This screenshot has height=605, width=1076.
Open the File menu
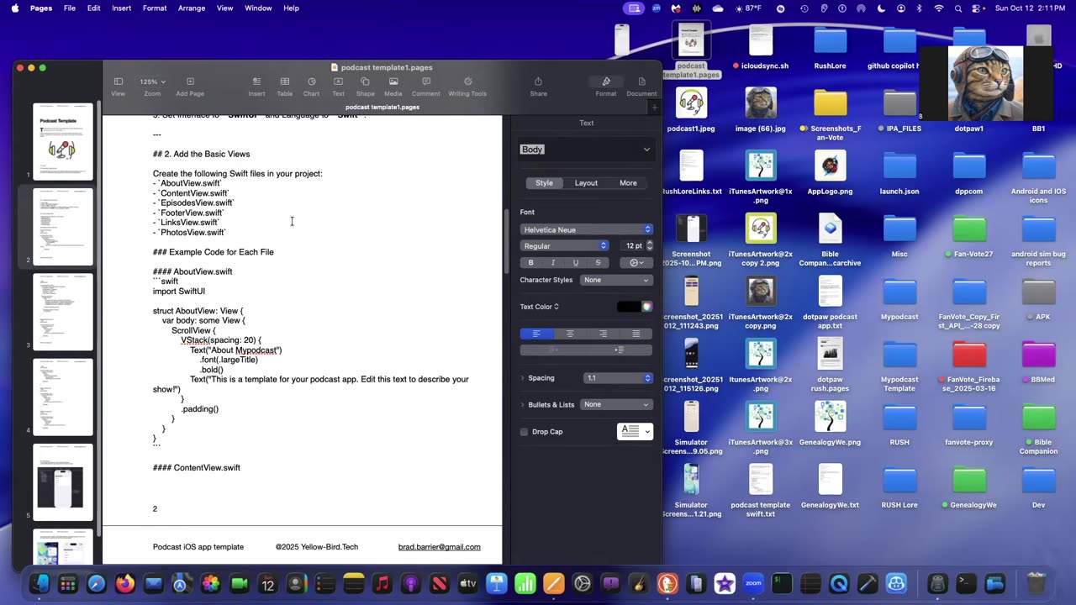click(70, 8)
